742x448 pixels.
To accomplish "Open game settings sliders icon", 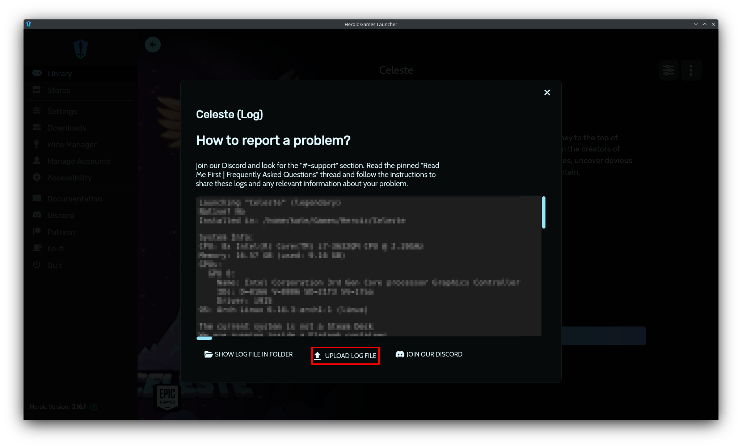I will click(668, 70).
